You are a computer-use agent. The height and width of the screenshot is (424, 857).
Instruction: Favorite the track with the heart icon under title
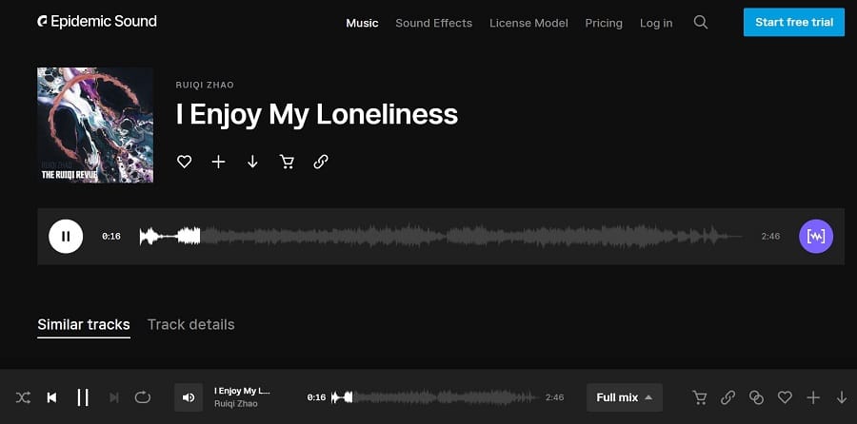184,162
